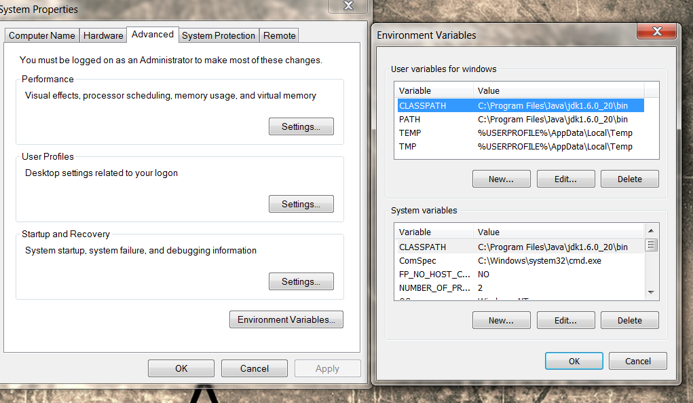Viewport: 693px width, 403px height.
Task: Click the user variables Variable column header
Action: point(434,90)
